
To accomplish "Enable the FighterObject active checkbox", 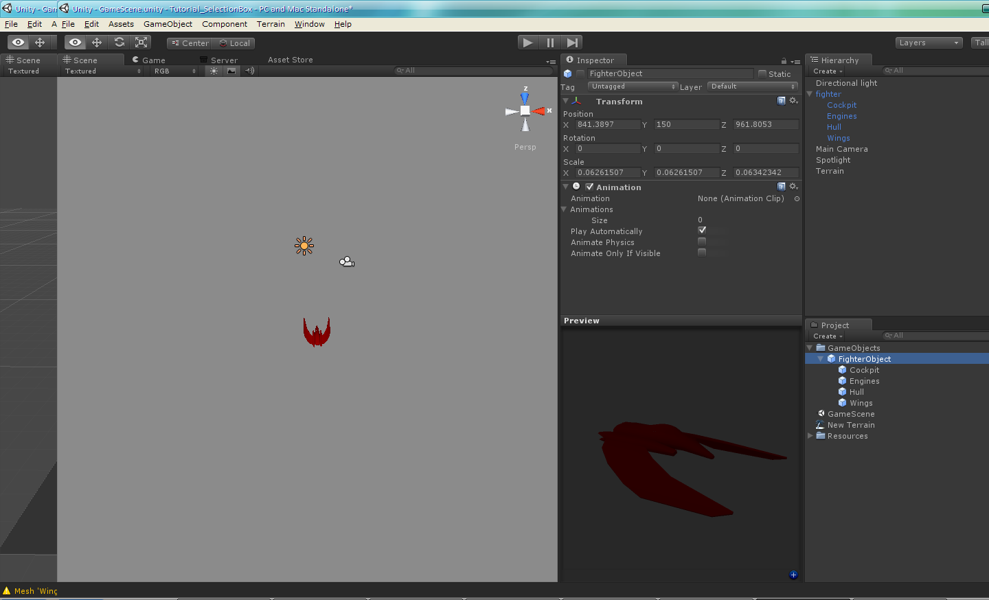I will 580,73.
